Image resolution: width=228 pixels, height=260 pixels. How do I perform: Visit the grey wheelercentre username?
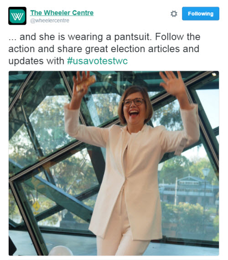click(x=50, y=21)
